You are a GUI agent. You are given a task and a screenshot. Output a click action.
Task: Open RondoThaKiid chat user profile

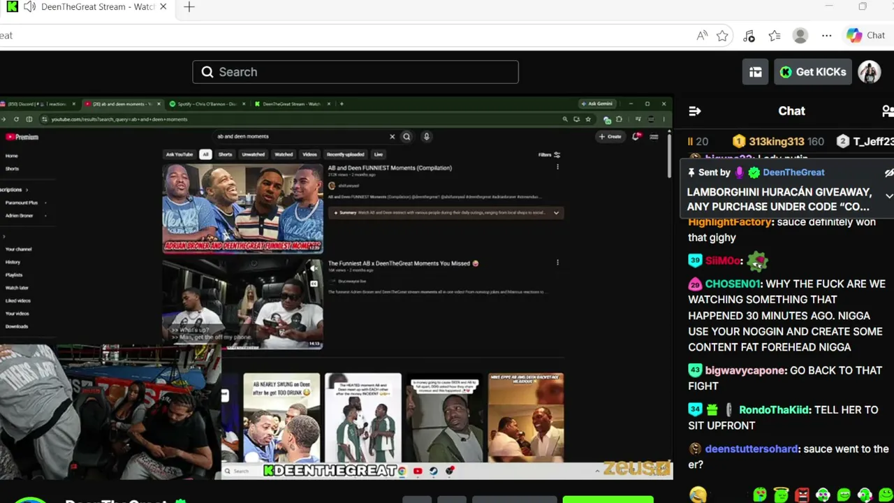coord(774,410)
